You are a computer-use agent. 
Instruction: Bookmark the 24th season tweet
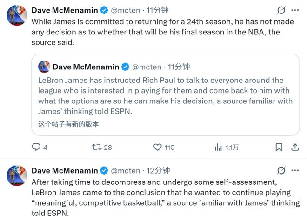[279, 147]
